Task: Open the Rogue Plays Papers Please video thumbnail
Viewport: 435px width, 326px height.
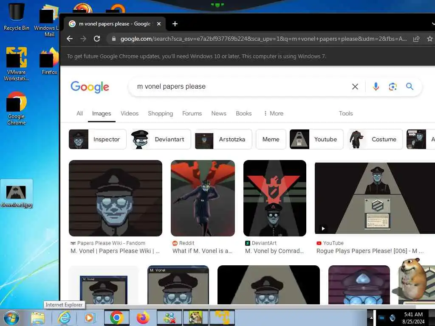Action: coord(375,198)
